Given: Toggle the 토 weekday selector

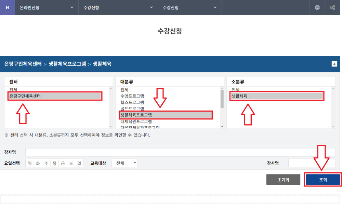Looking at the screenshot, I should click(x=71, y=163).
